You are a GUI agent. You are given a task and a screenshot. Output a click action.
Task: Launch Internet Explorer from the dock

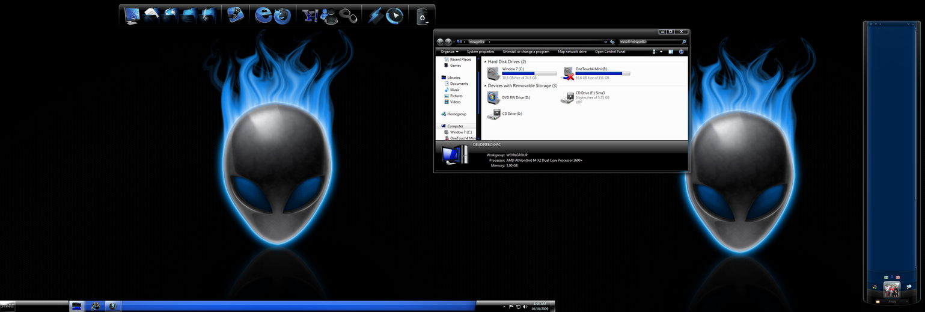tap(264, 15)
